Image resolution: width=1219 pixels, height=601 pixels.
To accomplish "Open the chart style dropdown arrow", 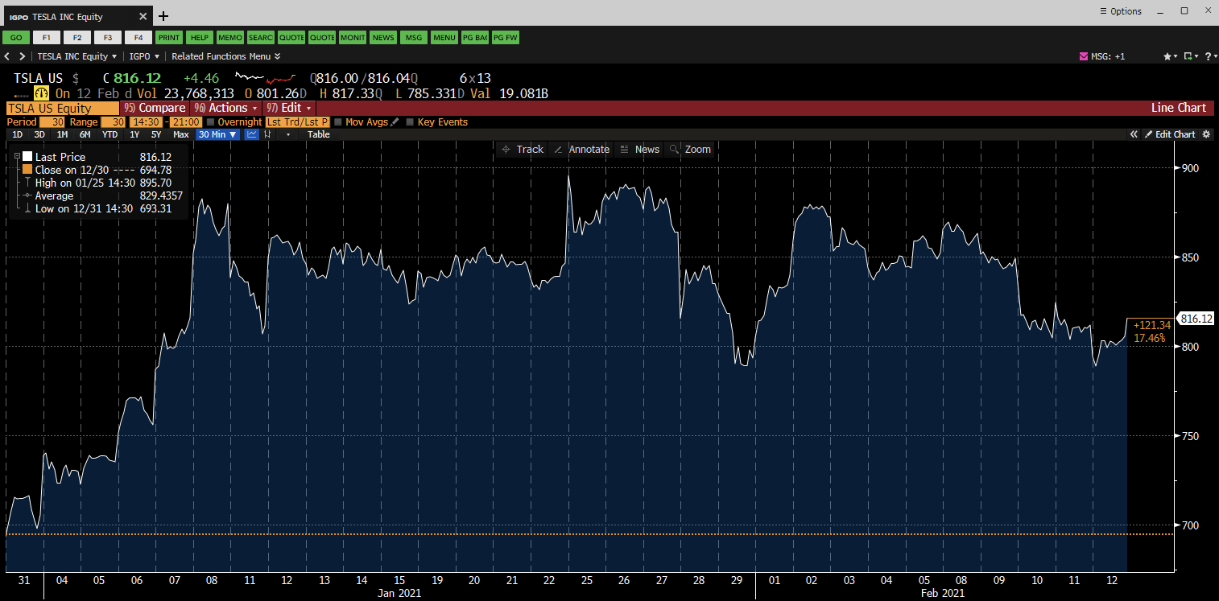I will pos(288,134).
